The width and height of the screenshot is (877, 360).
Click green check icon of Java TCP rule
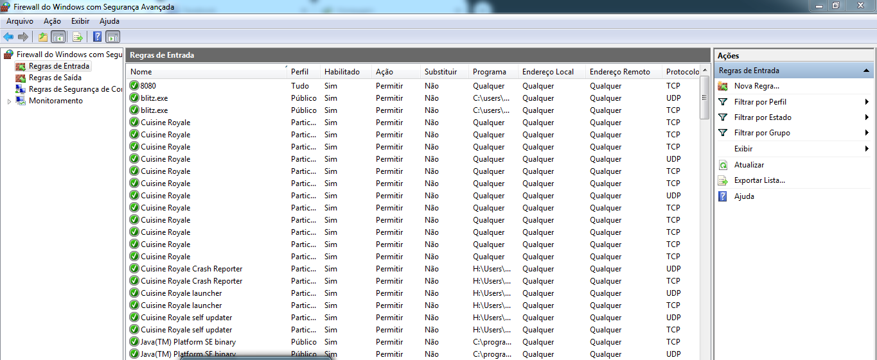tap(134, 342)
